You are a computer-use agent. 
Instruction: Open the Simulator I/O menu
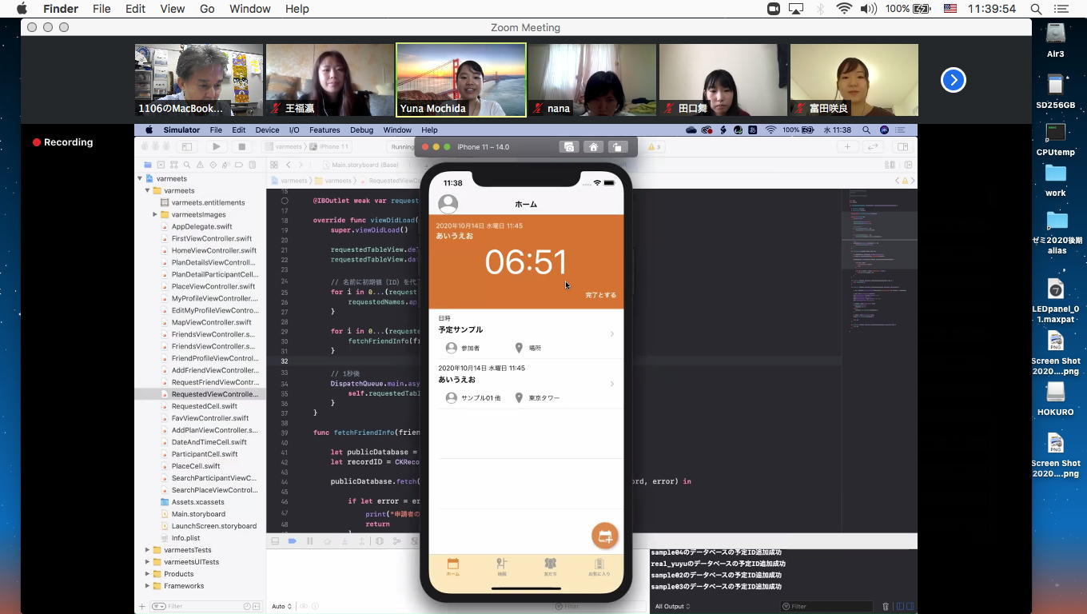tap(294, 130)
